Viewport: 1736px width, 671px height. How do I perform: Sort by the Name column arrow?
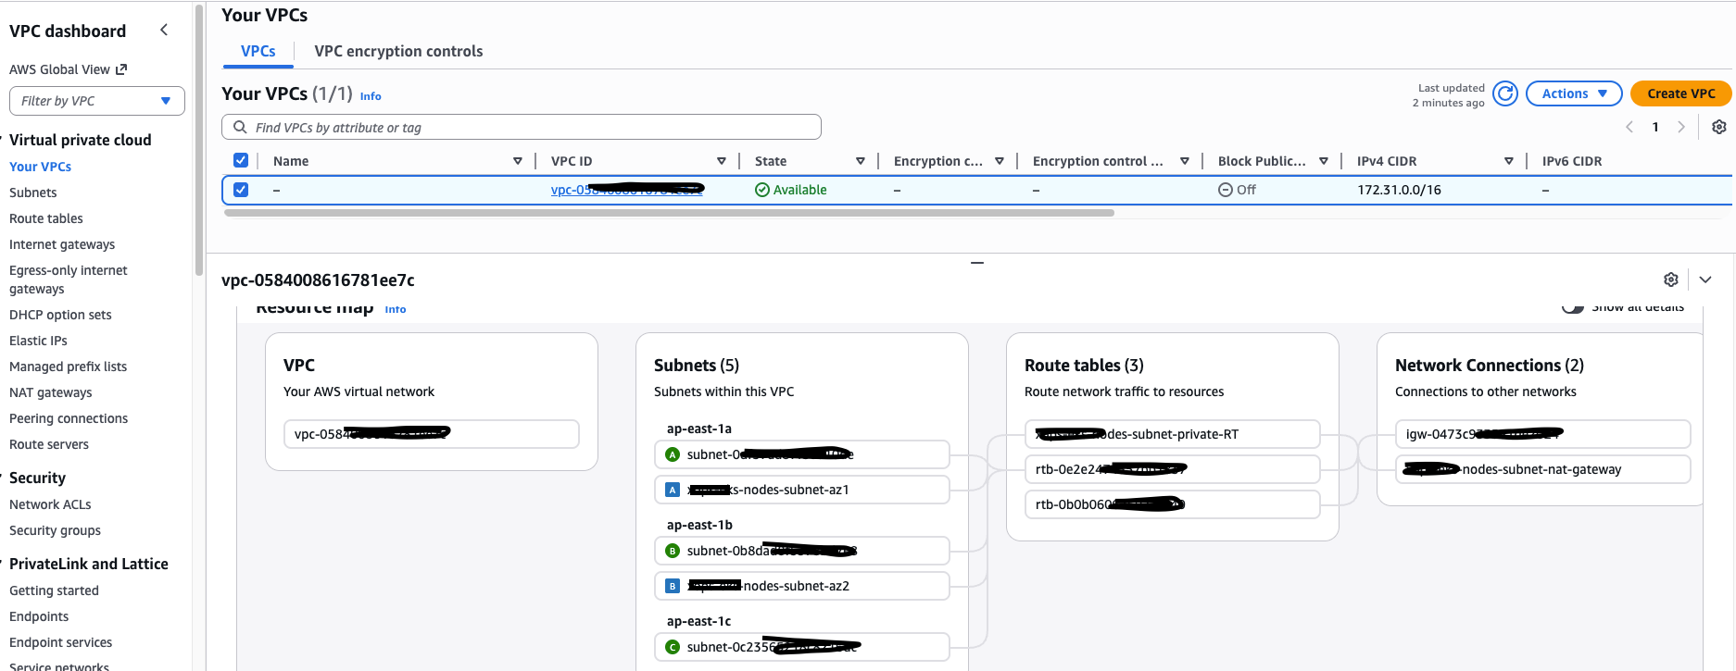(517, 161)
